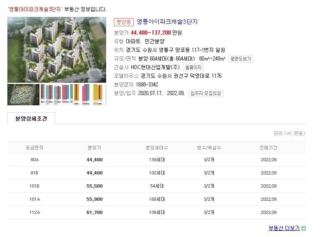Click the 분양중 status badge
Image resolution: width=320 pixels, height=237 pixels.
pyautogui.click(x=124, y=22)
